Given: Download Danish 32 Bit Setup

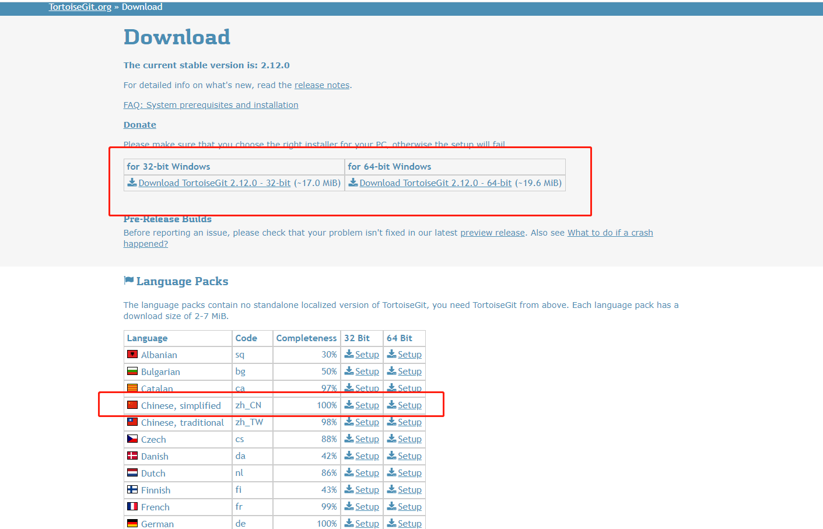Looking at the screenshot, I should [367, 456].
